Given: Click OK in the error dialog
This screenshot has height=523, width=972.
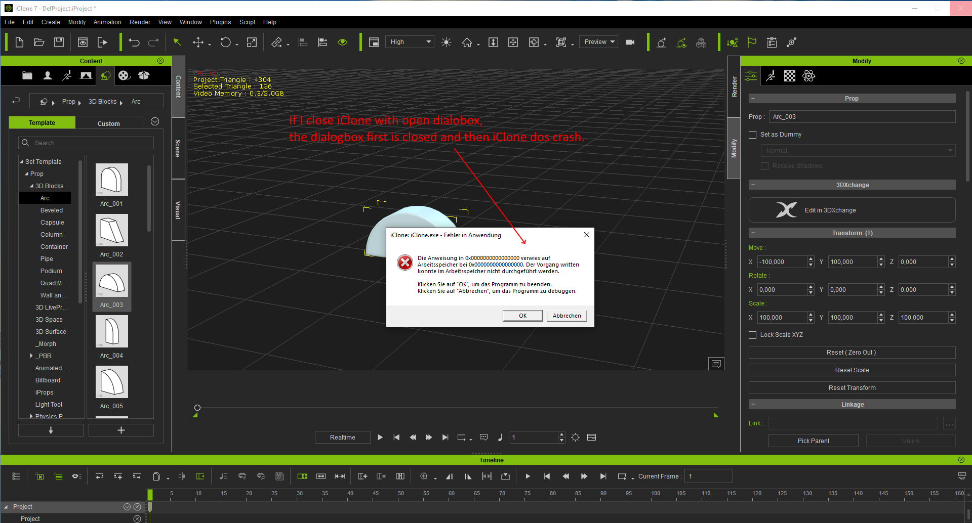Looking at the screenshot, I should 523,316.
